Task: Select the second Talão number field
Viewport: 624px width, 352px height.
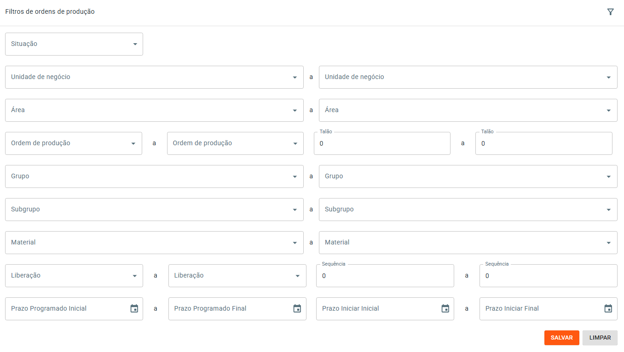Action: coord(543,144)
